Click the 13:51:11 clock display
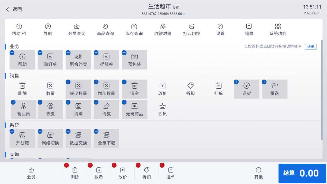Image resolution: width=327 pixels, height=184 pixels. pos(312,7)
